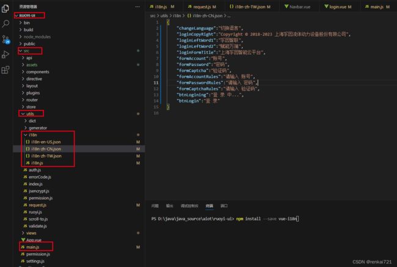Open the Problems panel tab
397x267 pixels.
pyautogui.click(x=155, y=206)
